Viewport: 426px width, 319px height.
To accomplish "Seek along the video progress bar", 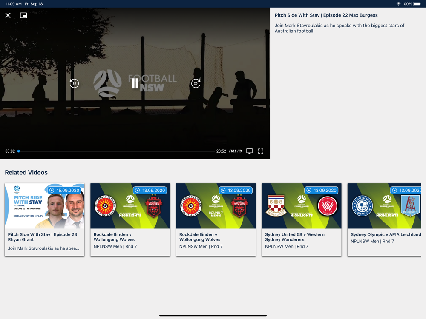I will pyautogui.click(x=116, y=151).
